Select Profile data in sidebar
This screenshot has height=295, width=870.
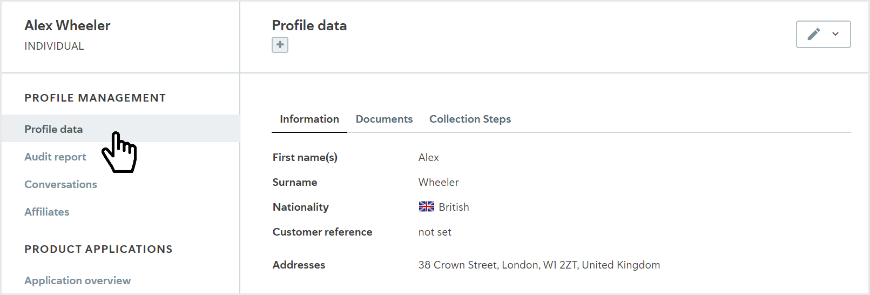coord(120,129)
